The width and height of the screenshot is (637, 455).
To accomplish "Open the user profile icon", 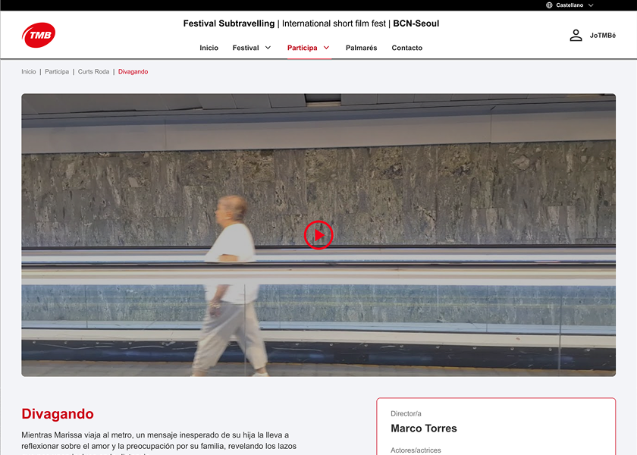I will 576,35.
